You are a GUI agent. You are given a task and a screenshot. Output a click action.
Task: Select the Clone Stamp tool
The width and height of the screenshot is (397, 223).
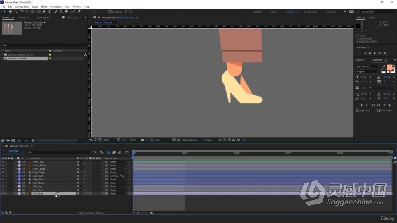61,12
